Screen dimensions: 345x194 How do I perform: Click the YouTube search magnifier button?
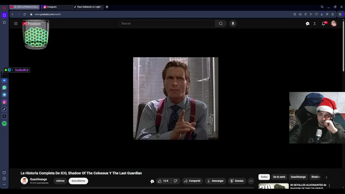[221, 23]
